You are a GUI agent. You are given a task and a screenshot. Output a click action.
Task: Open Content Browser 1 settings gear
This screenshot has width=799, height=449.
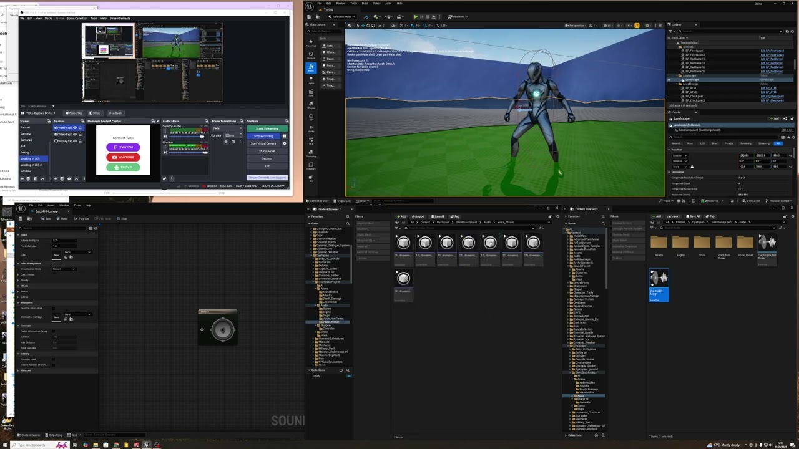(557, 216)
